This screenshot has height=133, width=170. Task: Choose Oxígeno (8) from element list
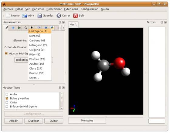click(x=40, y=50)
